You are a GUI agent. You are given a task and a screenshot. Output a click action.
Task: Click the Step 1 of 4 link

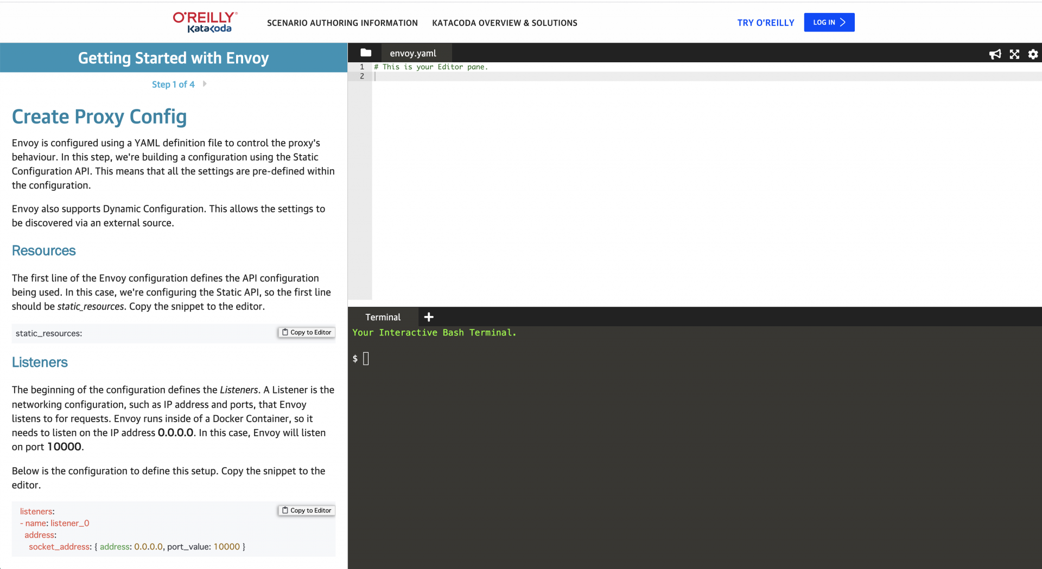tap(173, 84)
